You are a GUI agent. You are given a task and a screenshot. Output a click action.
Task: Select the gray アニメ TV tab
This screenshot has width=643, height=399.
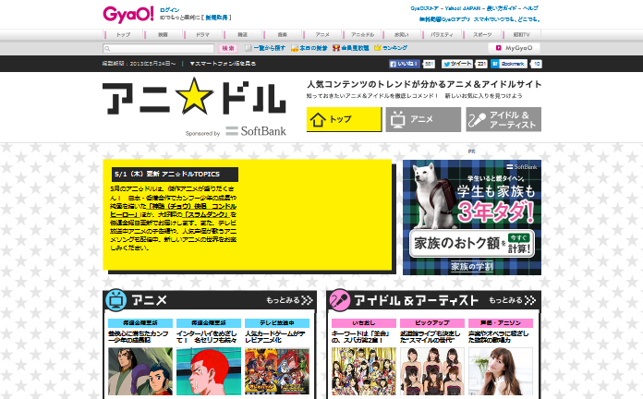423,119
